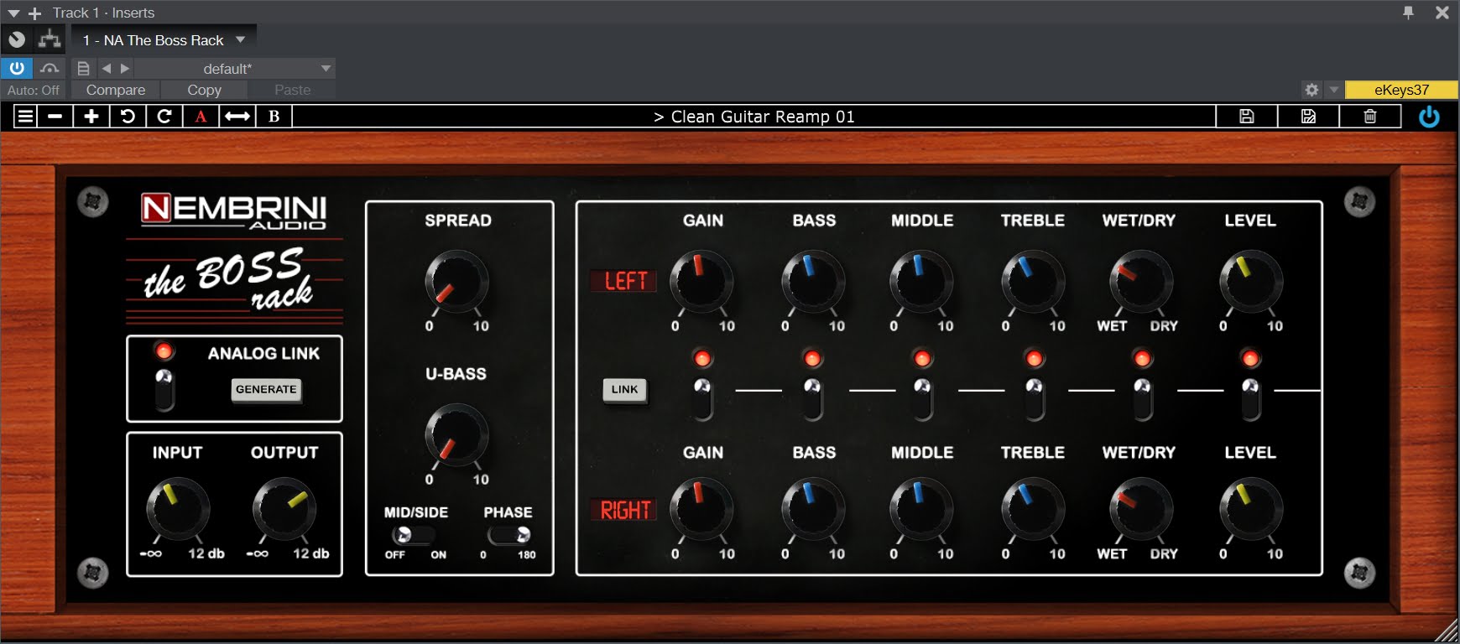Toggle the Studio One bypass power button
This screenshot has height=644, width=1460.
pyautogui.click(x=17, y=68)
